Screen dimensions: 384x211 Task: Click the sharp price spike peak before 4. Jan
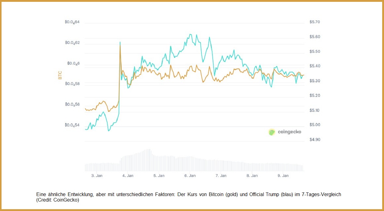coord(120,43)
